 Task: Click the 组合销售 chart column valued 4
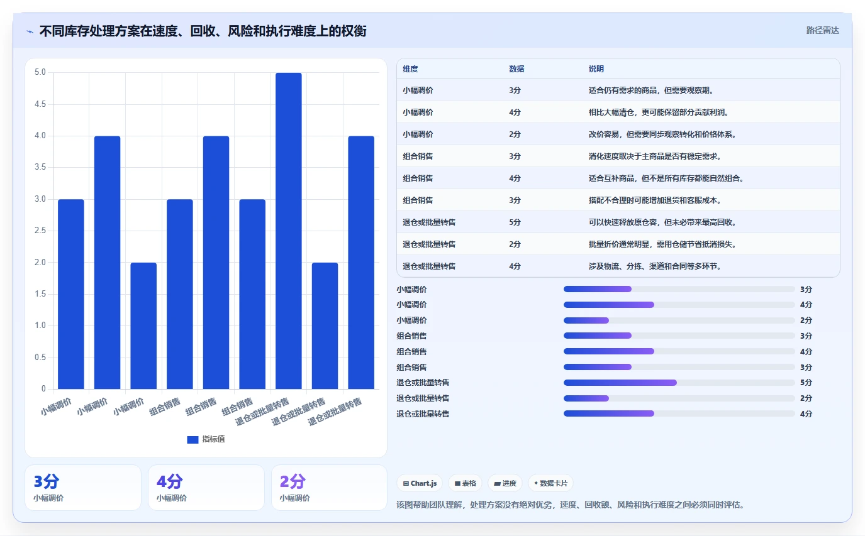click(x=216, y=263)
